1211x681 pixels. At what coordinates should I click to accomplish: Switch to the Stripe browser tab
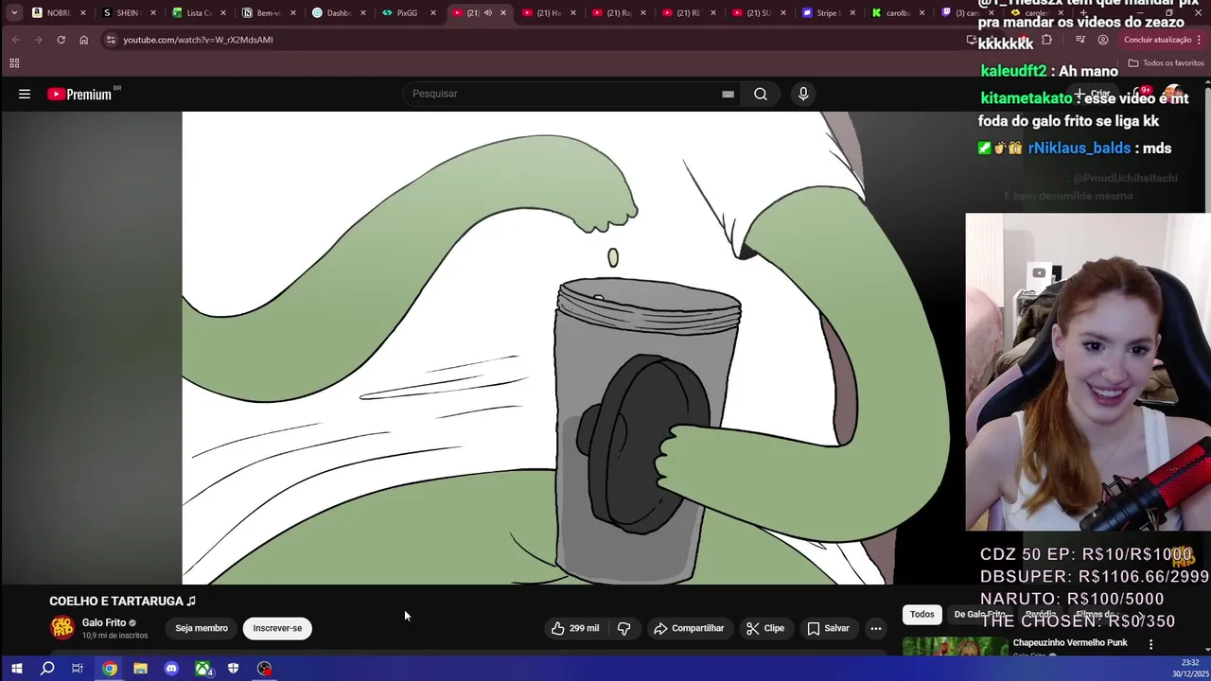[829, 13]
